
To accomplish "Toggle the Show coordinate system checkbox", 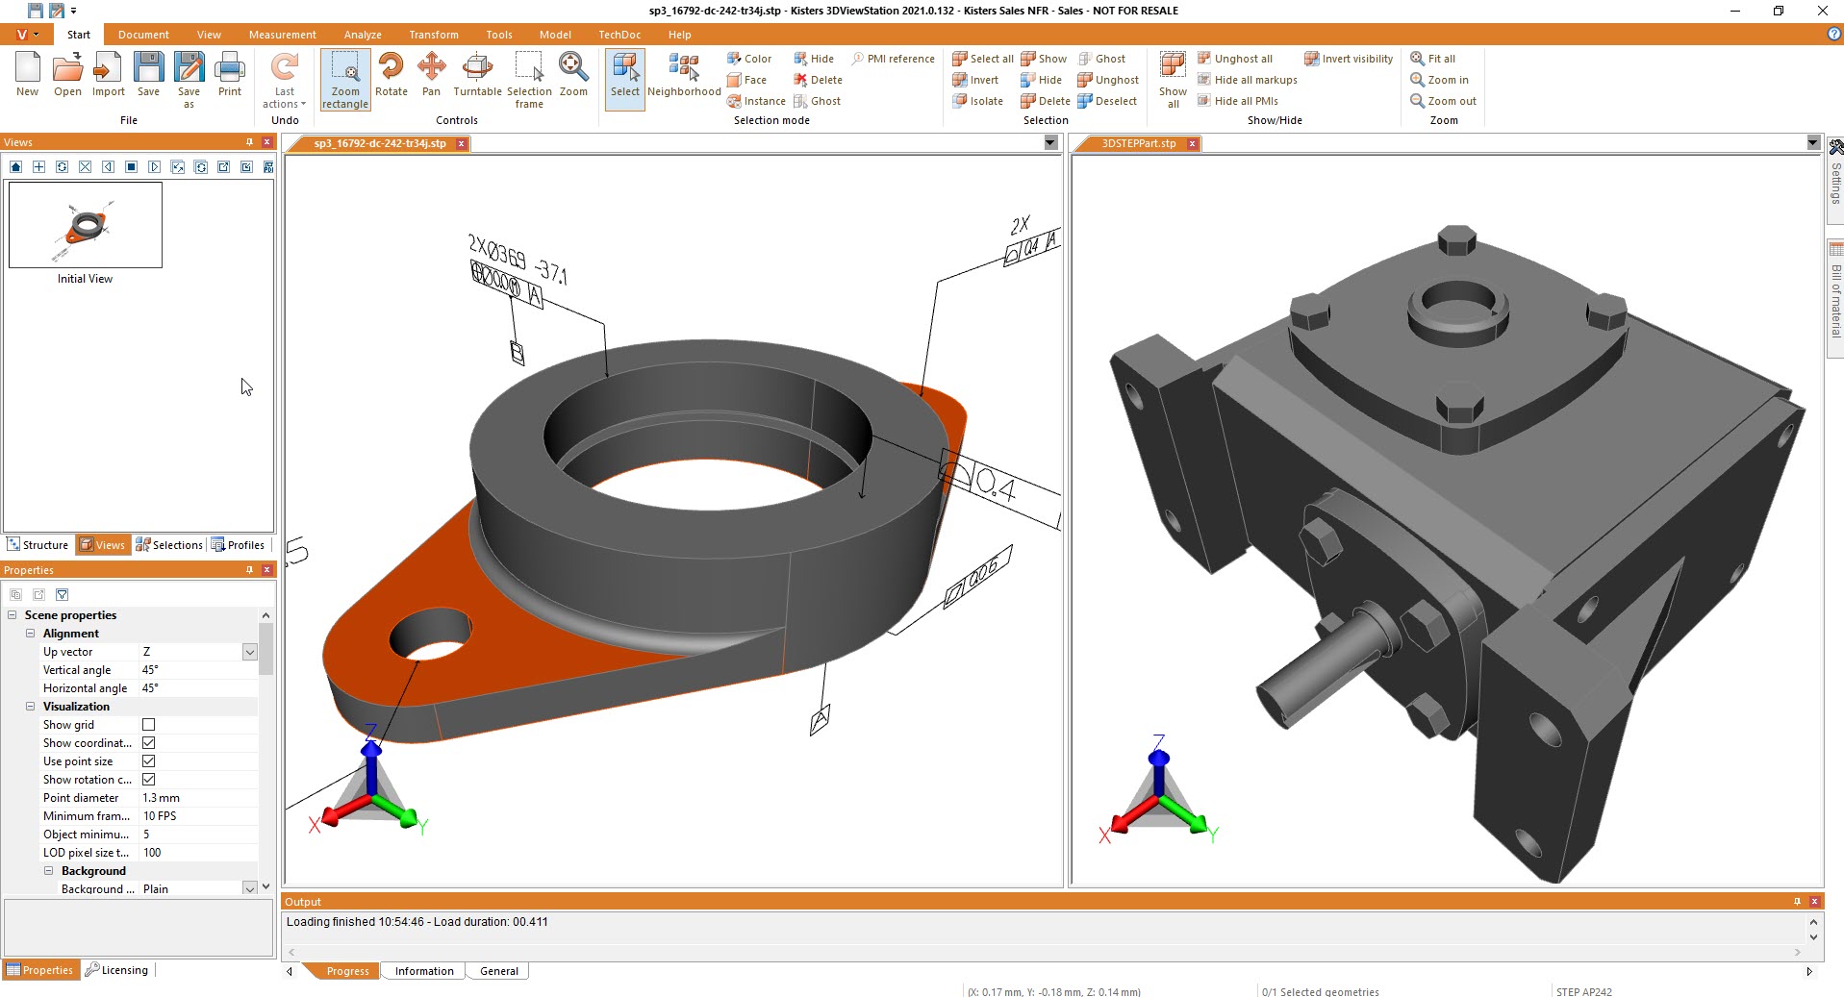I will (x=148, y=743).
